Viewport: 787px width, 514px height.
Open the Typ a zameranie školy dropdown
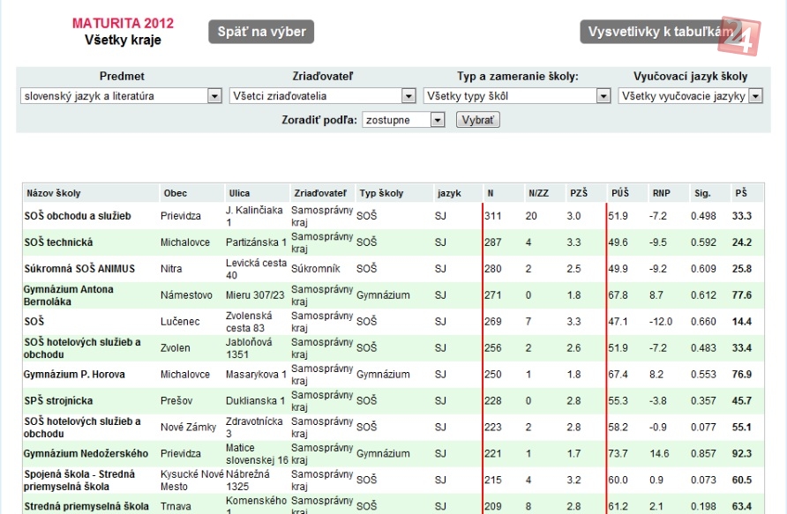point(517,96)
